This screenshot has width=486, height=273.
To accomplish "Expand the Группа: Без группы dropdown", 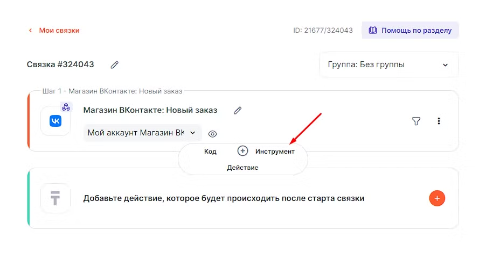I will point(388,65).
